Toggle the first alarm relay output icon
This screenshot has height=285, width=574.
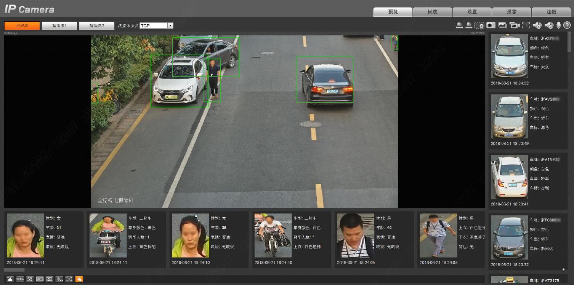460,25
